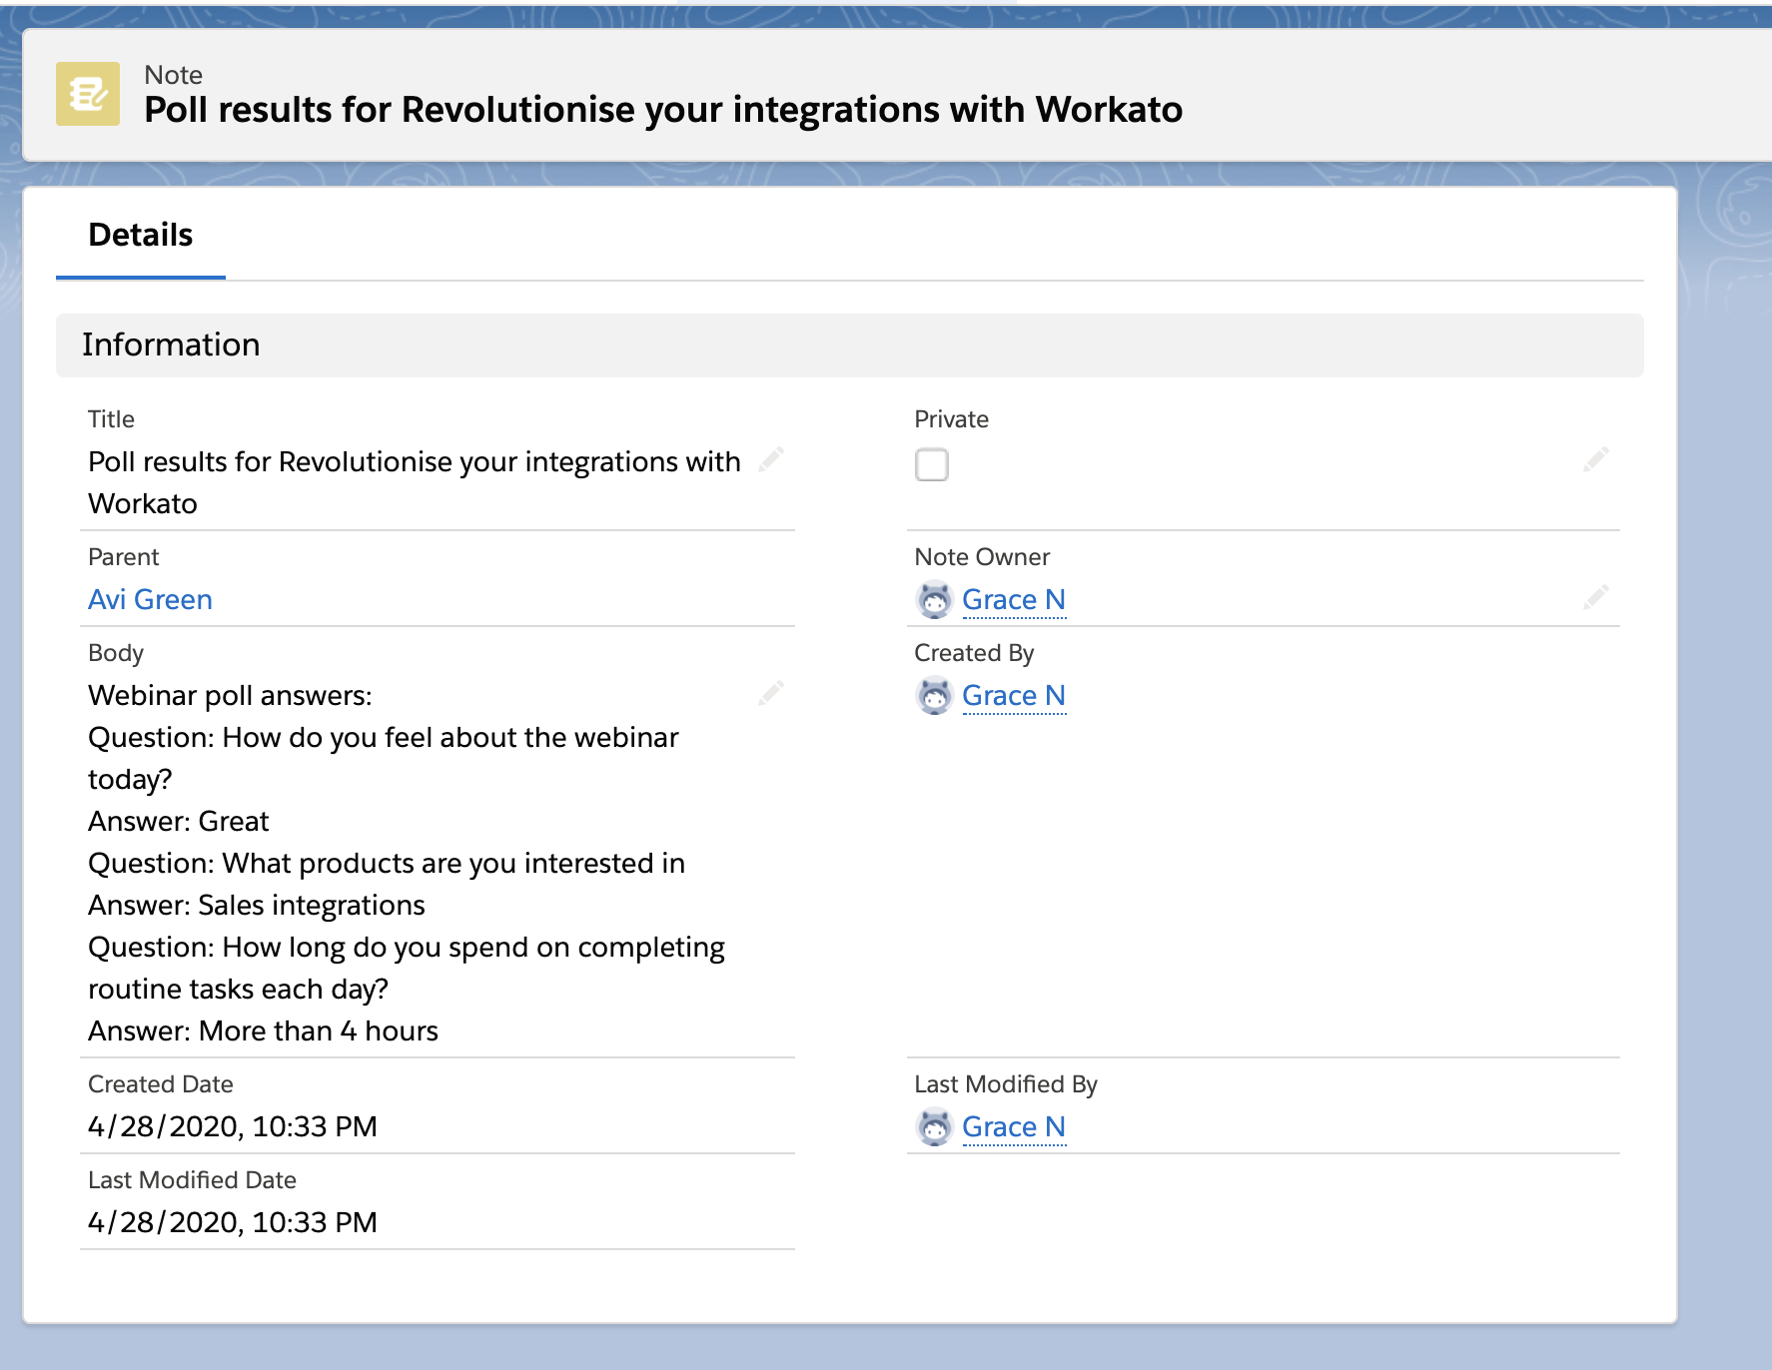Switch to the Details tab
This screenshot has height=1370, width=1772.
point(141,235)
